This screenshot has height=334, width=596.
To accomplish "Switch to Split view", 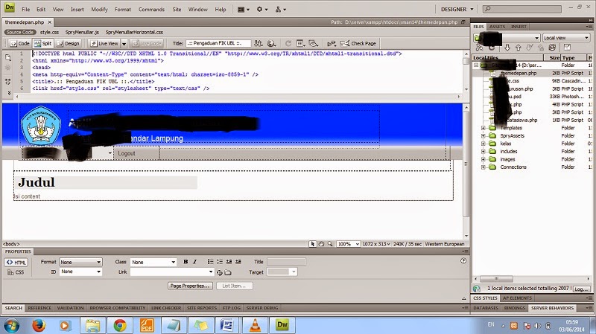I will [42, 44].
